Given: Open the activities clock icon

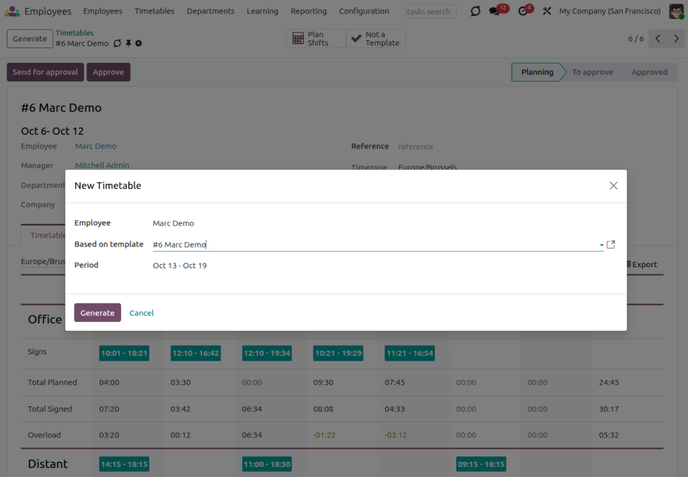Looking at the screenshot, I should (523, 11).
